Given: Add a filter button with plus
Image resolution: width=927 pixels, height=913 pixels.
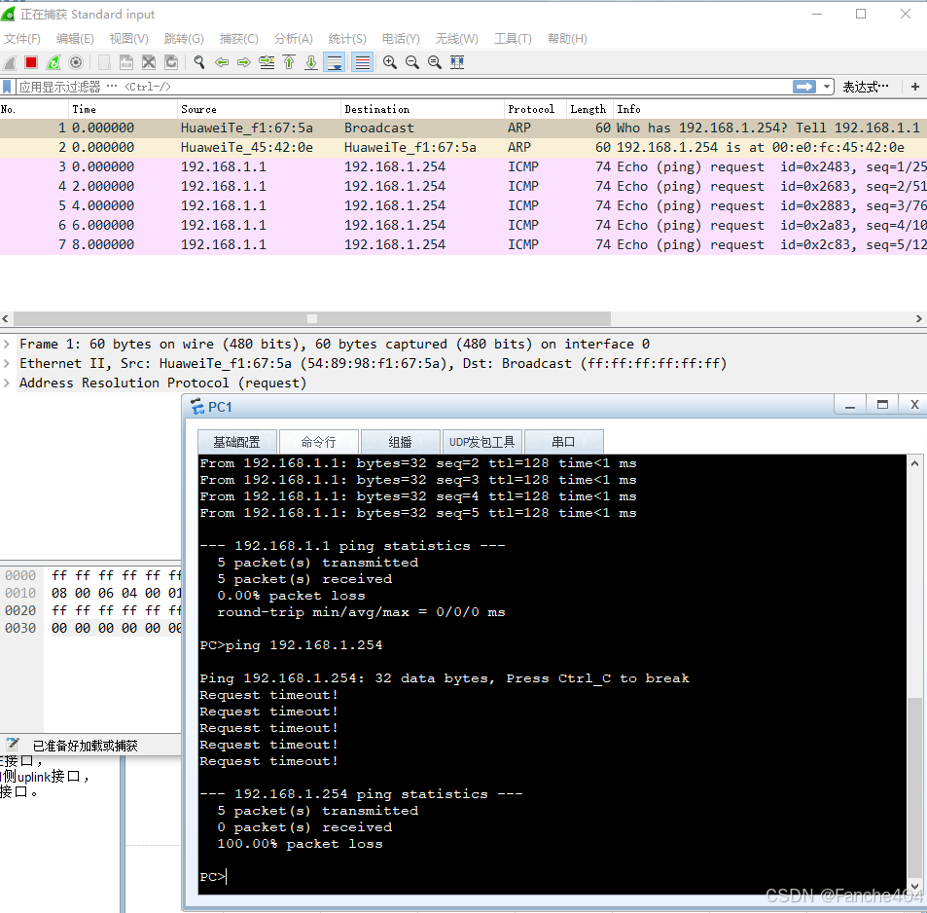Looking at the screenshot, I should [915, 87].
